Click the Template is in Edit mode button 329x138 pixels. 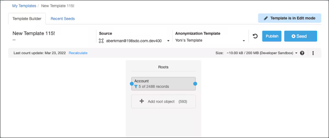pyautogui.click(x=290, y=18)
